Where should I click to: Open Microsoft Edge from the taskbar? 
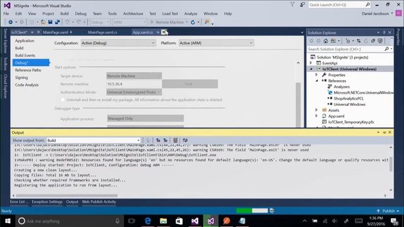click(148, 221)
